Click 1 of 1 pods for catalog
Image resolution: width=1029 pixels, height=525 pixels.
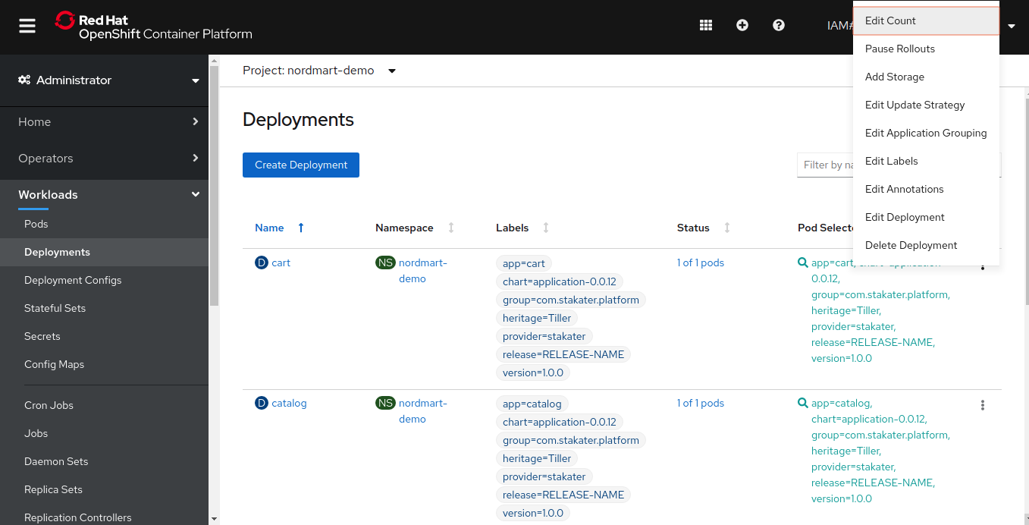(x=701, y=403)
